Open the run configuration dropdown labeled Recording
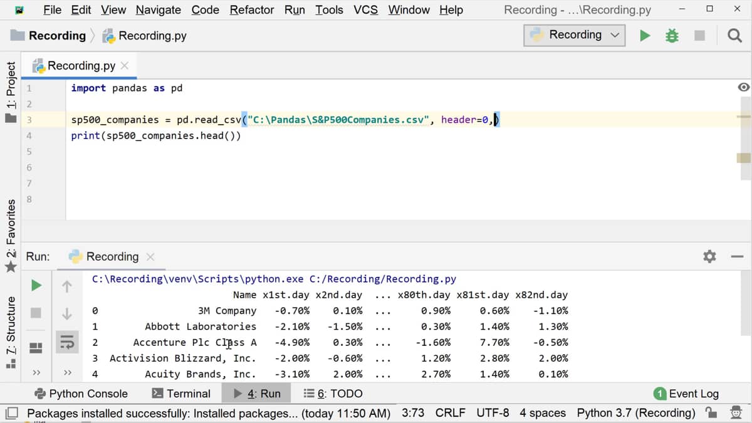The height and width of the screenshot is (423, 752). pyautogui.click(x=574, y=35)
